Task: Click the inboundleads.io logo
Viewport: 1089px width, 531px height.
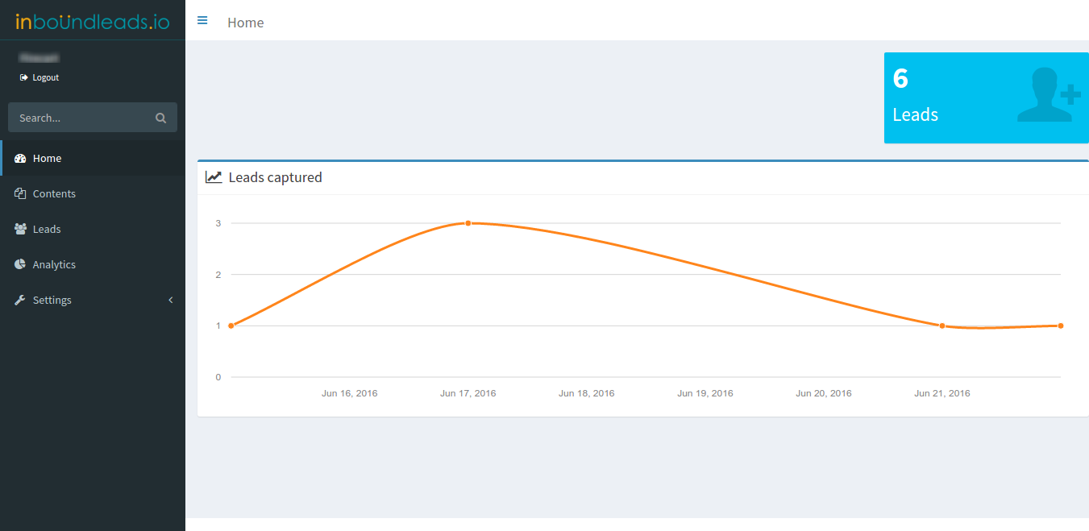Action: coord(93,20)
